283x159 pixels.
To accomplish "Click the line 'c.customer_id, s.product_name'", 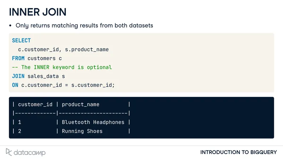I will tap(63, 49).
